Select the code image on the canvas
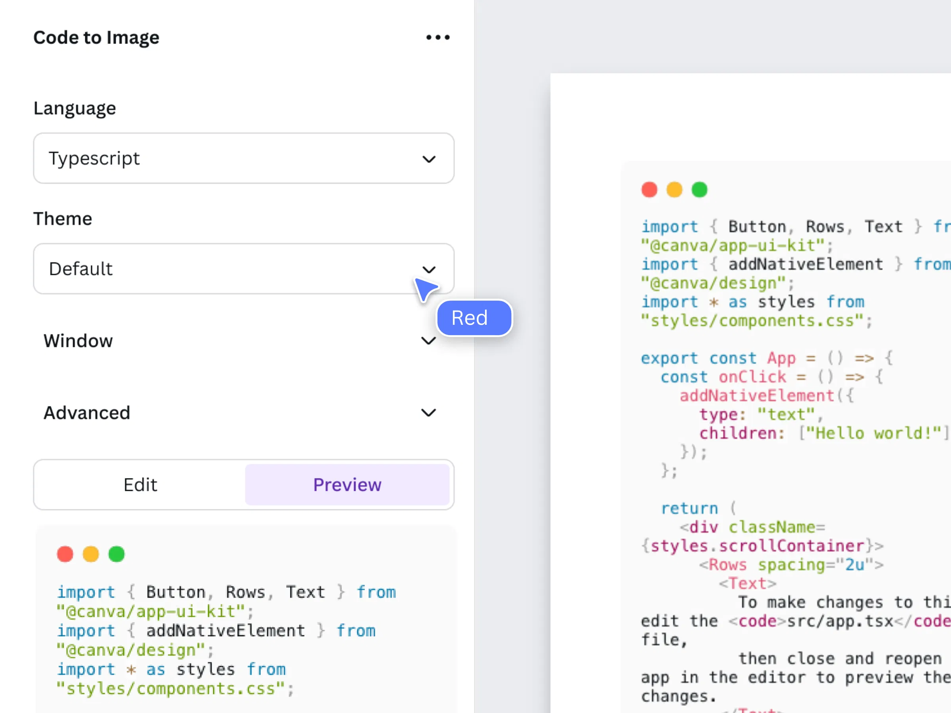 pyautogui.click(x=786, y=437)
